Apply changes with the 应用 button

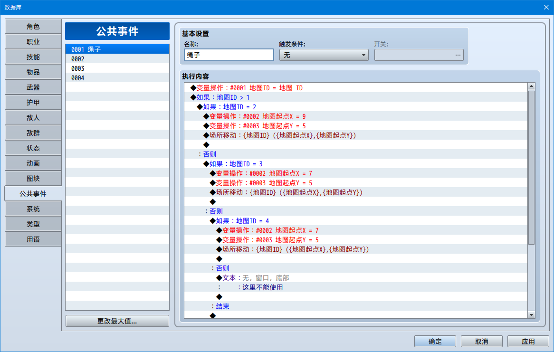pyautogui.click(x=528, y=342)
